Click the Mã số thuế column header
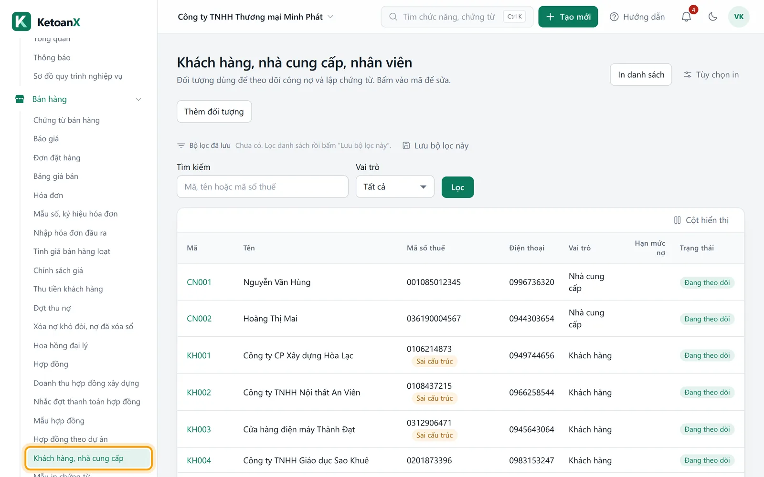The image size is (764, 477). [x=425, y=248]
